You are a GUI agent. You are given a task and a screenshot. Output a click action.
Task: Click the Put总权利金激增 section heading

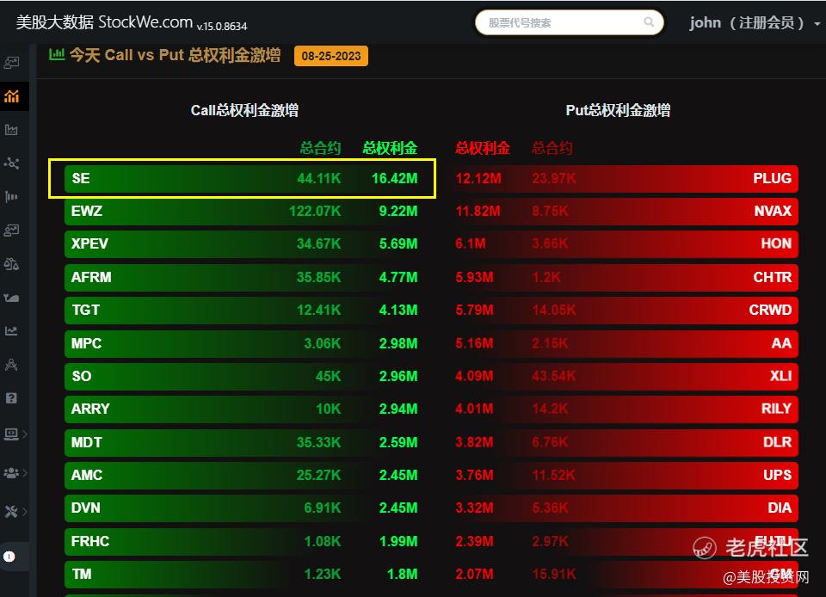tap(618, 110)
